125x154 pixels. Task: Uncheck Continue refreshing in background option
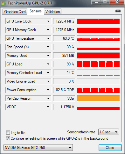(8, 138)
